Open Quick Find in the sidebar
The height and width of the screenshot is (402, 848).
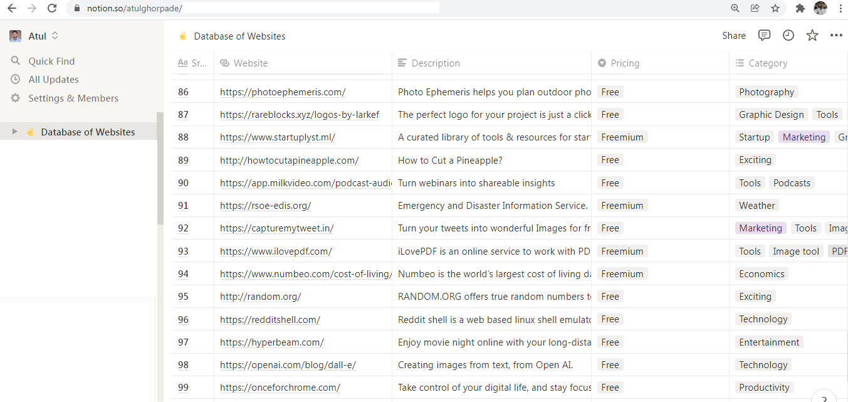click(x=51, y=61)
